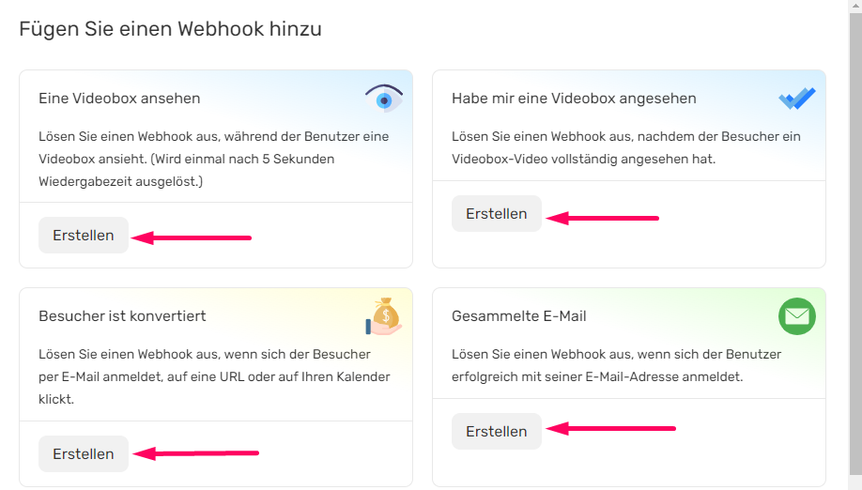862x490 pixels.
Task: Click the description about vollständig angesehen video
Action: tap(626, 147)
